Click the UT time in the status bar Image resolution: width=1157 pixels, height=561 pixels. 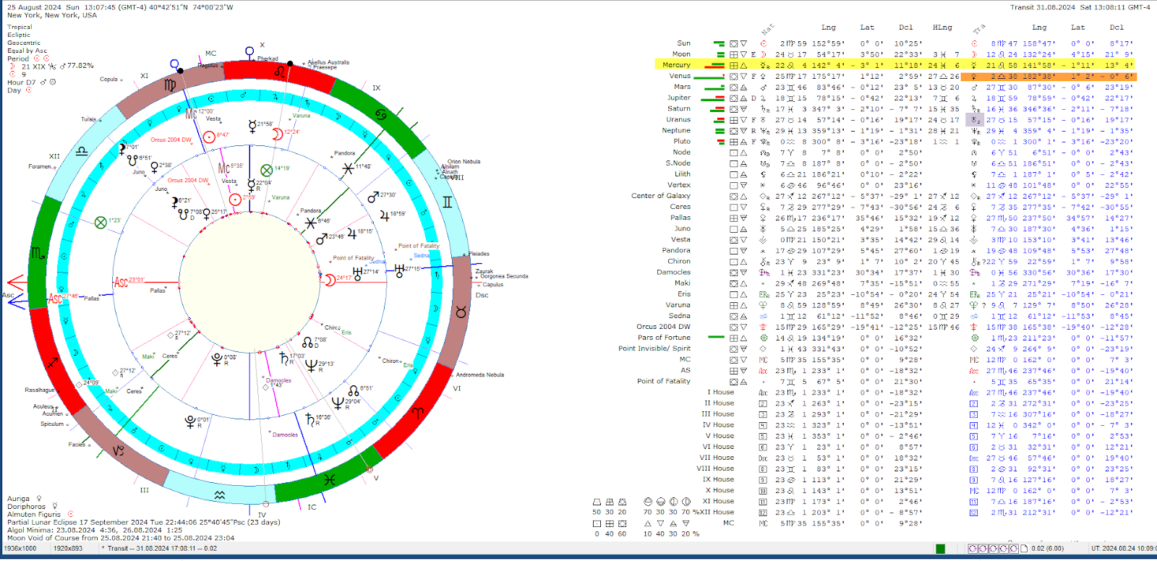click(1123, 549)
